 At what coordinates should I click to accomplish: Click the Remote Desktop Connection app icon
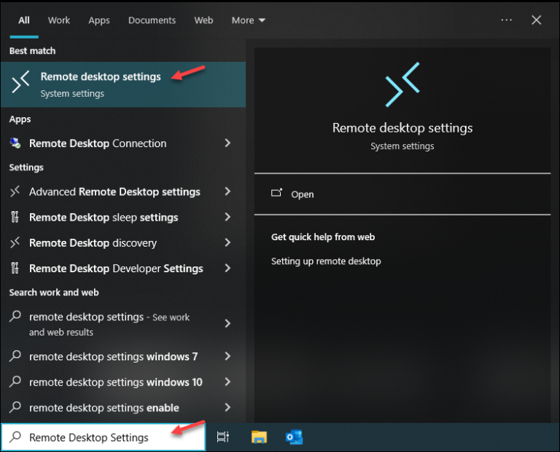(x=15, y=143)
